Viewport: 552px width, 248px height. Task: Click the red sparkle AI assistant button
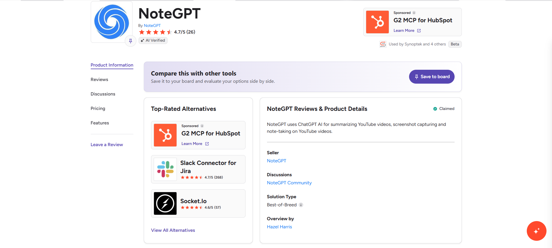point(537,231)
